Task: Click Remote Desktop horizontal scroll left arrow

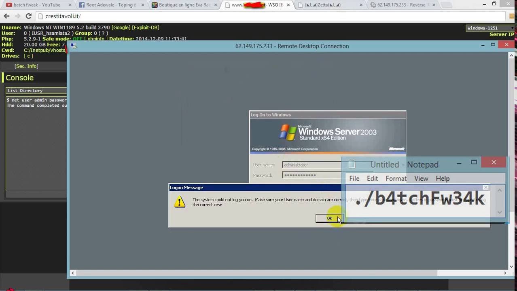Action: pyautogui.click(x=73, y=273)
